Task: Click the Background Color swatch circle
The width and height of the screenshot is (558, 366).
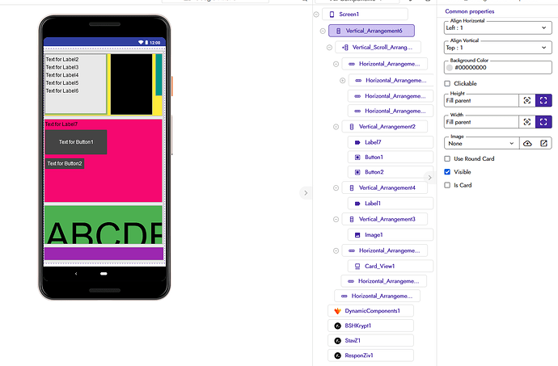Action: 450,68
